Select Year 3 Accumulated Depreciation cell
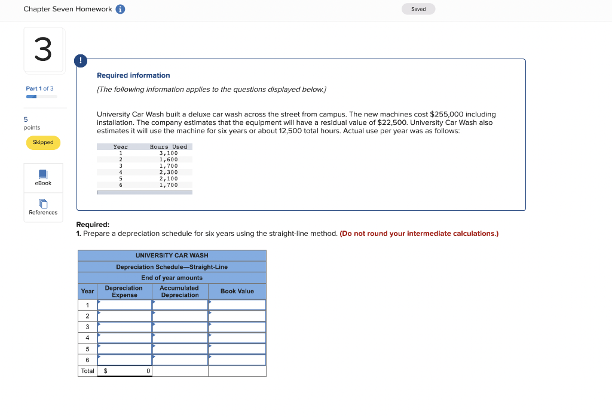 (180, 327)
